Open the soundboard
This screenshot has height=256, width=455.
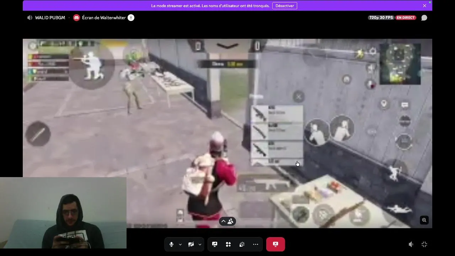[x=242, y=244]
